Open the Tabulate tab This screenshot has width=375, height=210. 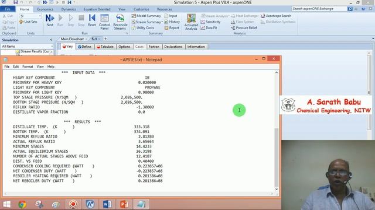point(105,47)
